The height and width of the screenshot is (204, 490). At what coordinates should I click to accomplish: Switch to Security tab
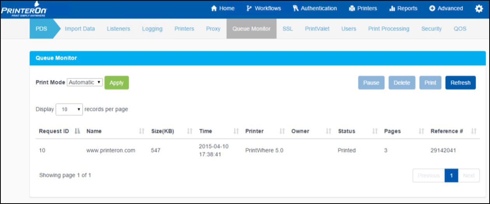pos(431,29)
